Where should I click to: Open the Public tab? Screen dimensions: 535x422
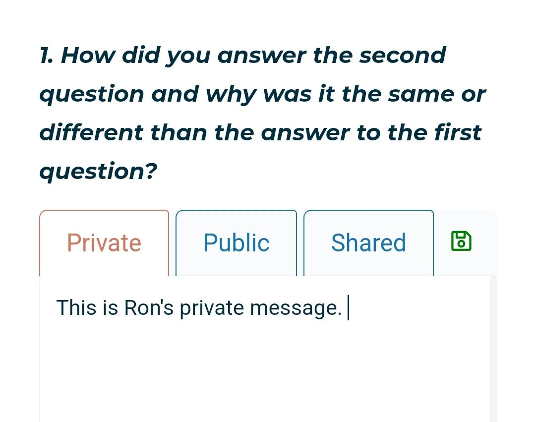pos(236,243)
